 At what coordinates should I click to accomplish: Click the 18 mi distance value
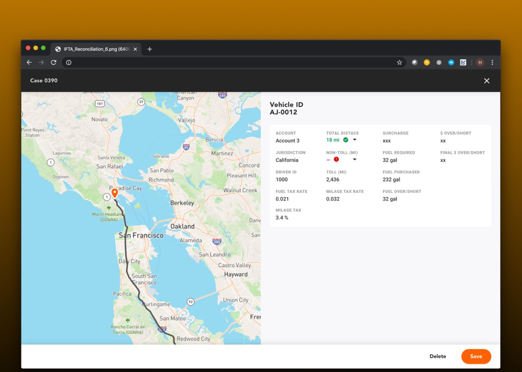click(x=333, y=140)
